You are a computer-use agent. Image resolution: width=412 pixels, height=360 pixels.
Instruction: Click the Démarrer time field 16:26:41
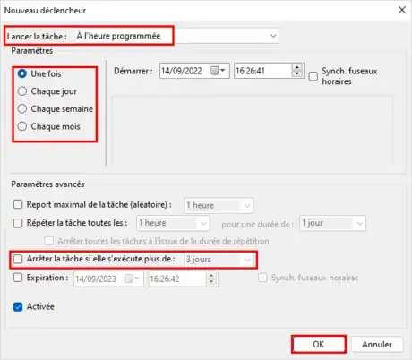pyautogui.click(x=262, y=71)
